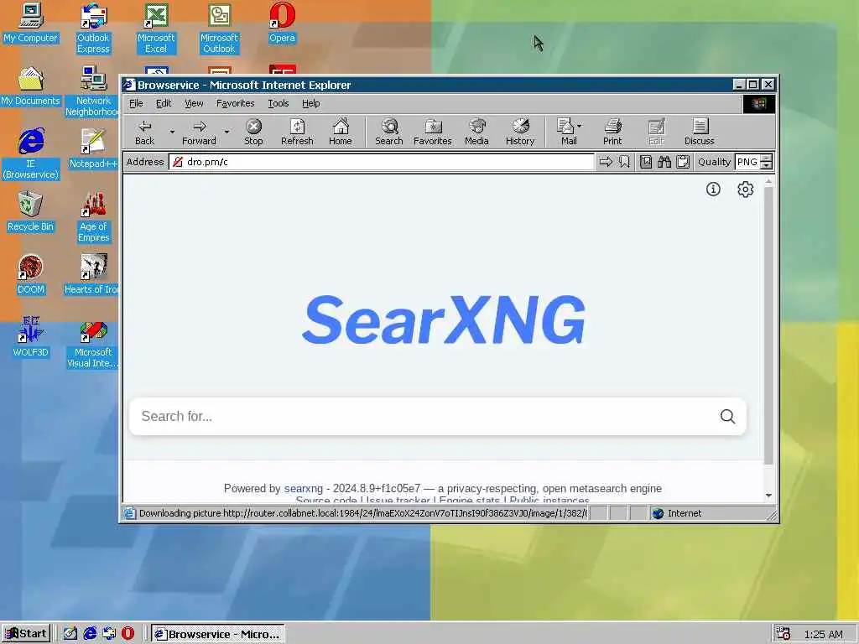The width and height of the screenshot is (859, 644).
Task: Open the History toolbar button
Action: [520, 132]
